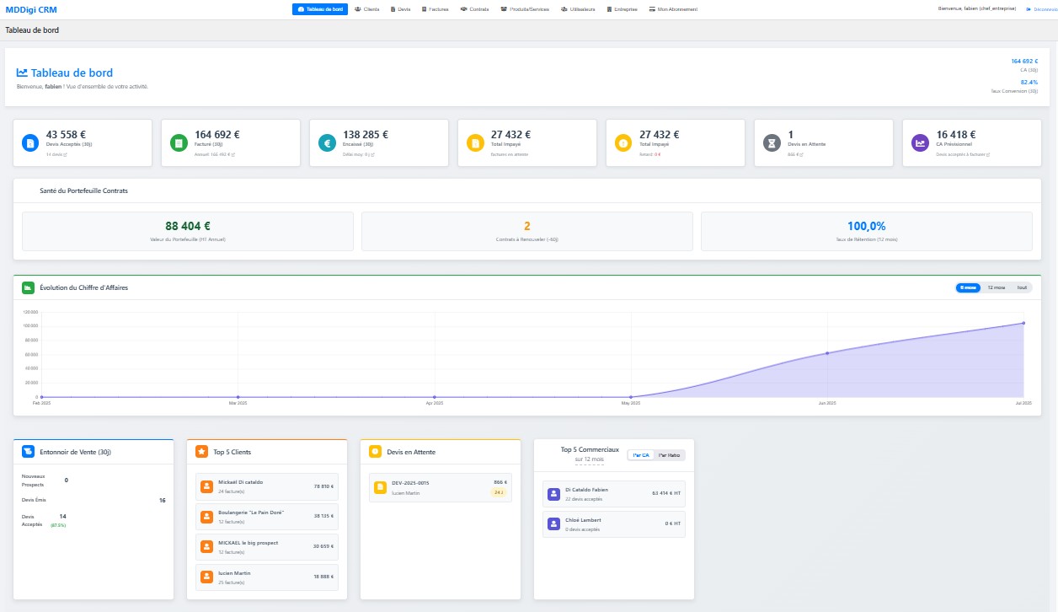
Task: Click Boulangerie "Le Pain Doré" avatar icon
Action: [207, 517]
